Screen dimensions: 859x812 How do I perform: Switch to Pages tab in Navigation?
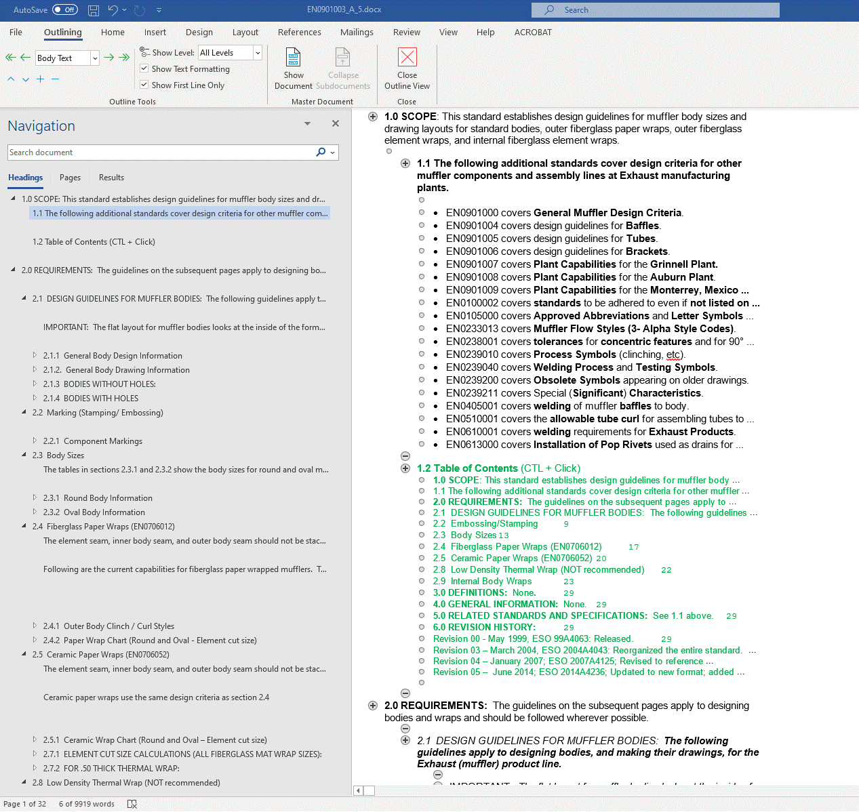[x=70, y=178]
